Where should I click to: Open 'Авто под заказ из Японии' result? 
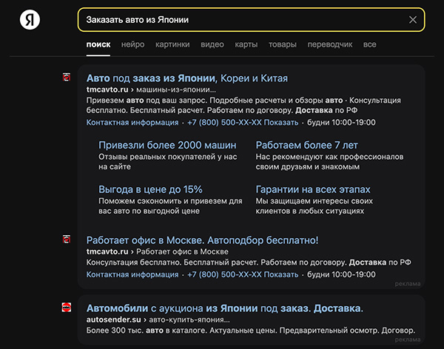[x=187, y=78]
